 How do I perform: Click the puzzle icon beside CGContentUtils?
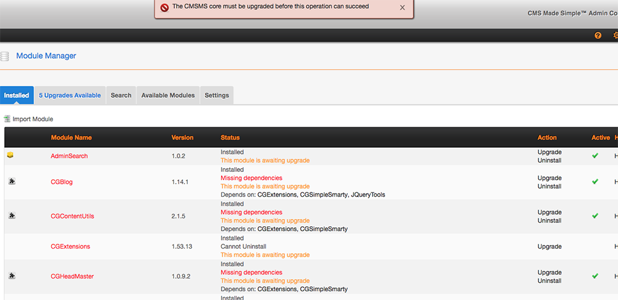click(12, 216)
